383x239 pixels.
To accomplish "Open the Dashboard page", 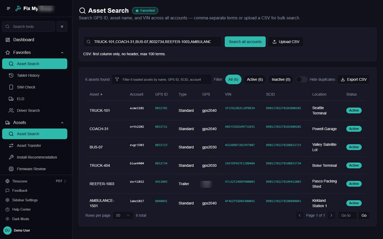I will coord(35,40).
